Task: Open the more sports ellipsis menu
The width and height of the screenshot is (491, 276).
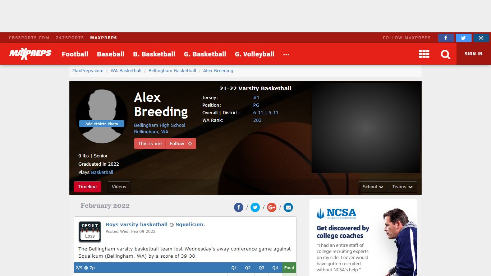Action: 286,54
